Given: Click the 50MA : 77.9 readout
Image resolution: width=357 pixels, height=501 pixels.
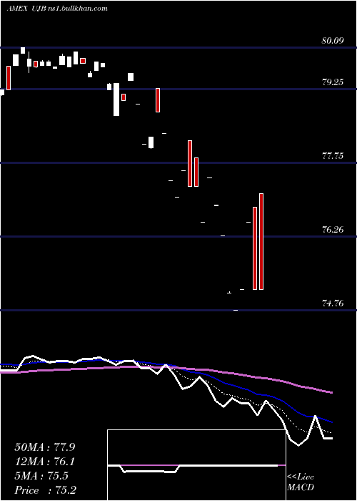Looking at the screenshot, I should pos(45,447).
